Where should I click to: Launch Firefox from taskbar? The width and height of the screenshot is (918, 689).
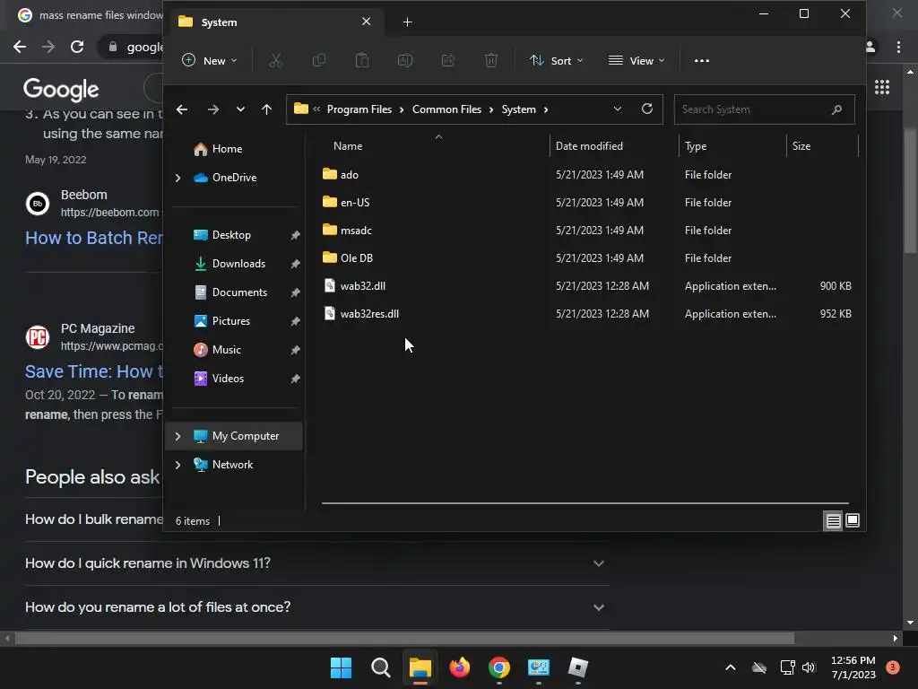coord(460,667)
